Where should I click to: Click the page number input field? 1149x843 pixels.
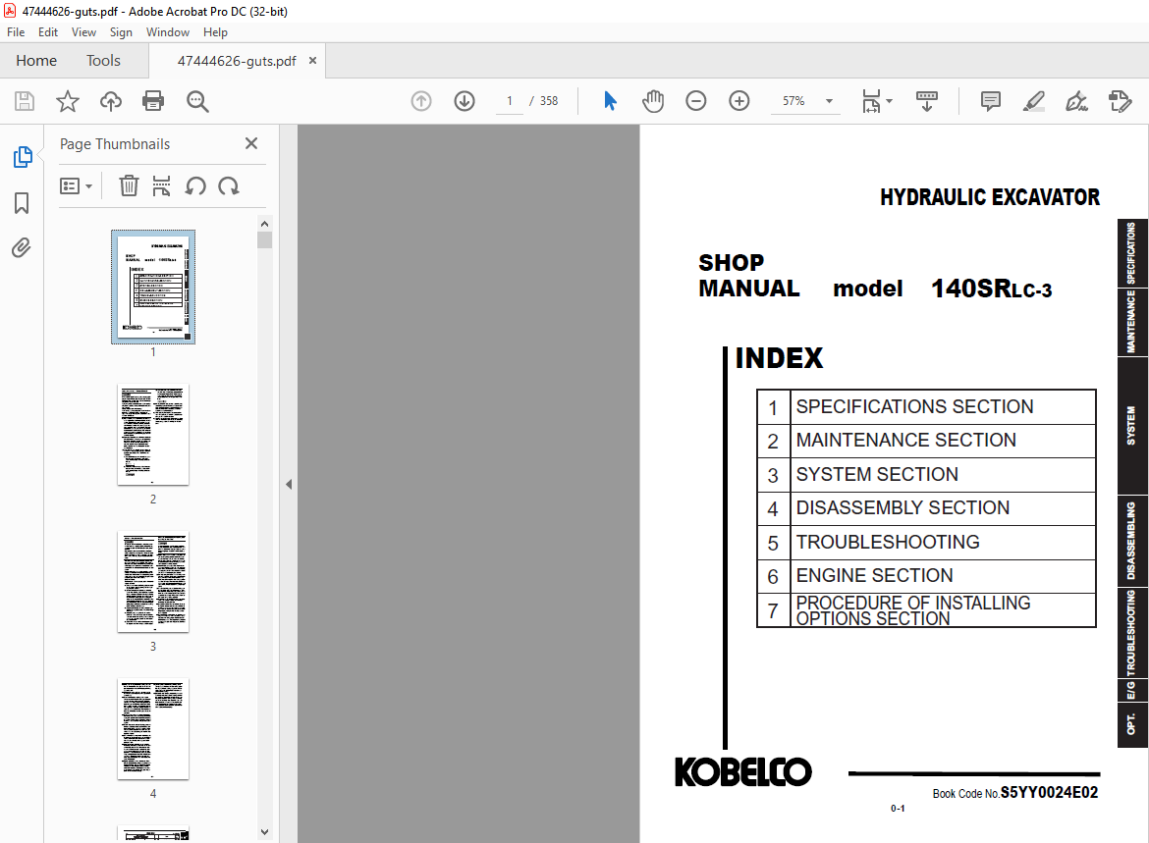tap(510, 101)
